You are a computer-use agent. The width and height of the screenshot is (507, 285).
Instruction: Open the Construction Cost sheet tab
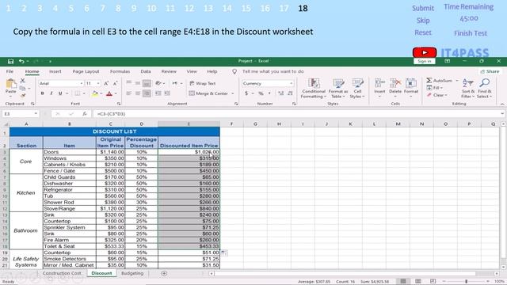[62, 273]
